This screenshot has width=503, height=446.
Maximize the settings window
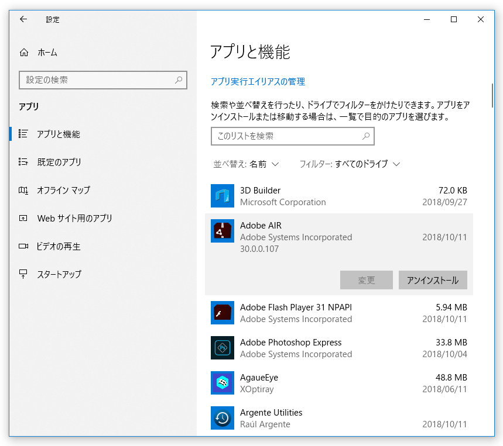[x=454, y=19]
